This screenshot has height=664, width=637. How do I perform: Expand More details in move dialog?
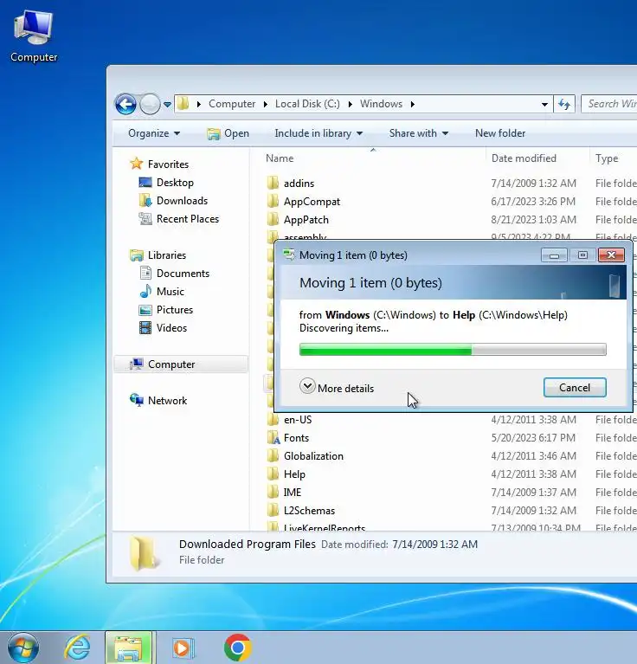coord(337,388)
